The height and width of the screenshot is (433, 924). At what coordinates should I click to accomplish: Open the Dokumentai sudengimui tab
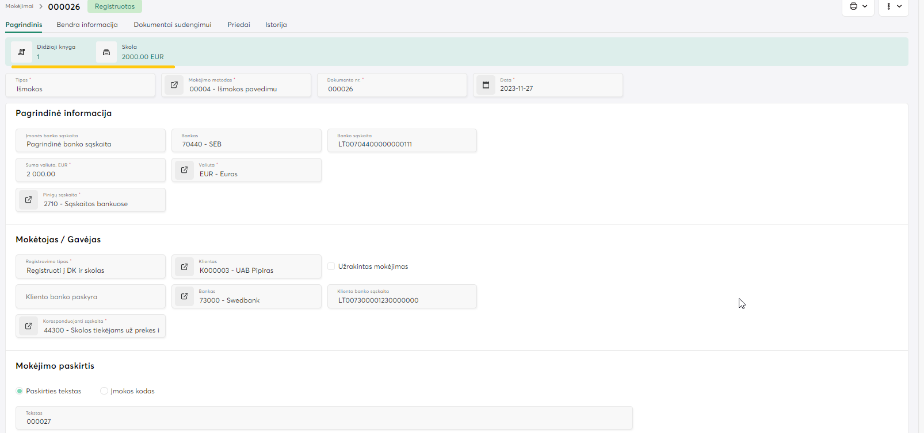[x=172, y=25]
